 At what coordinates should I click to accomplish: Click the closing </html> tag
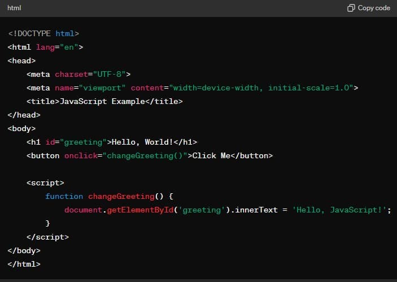[24, 264]
